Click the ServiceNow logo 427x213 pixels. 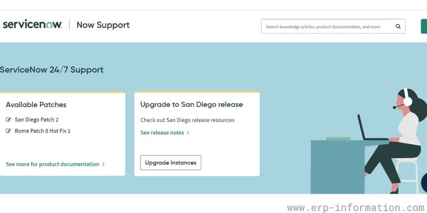coord(32,24)
